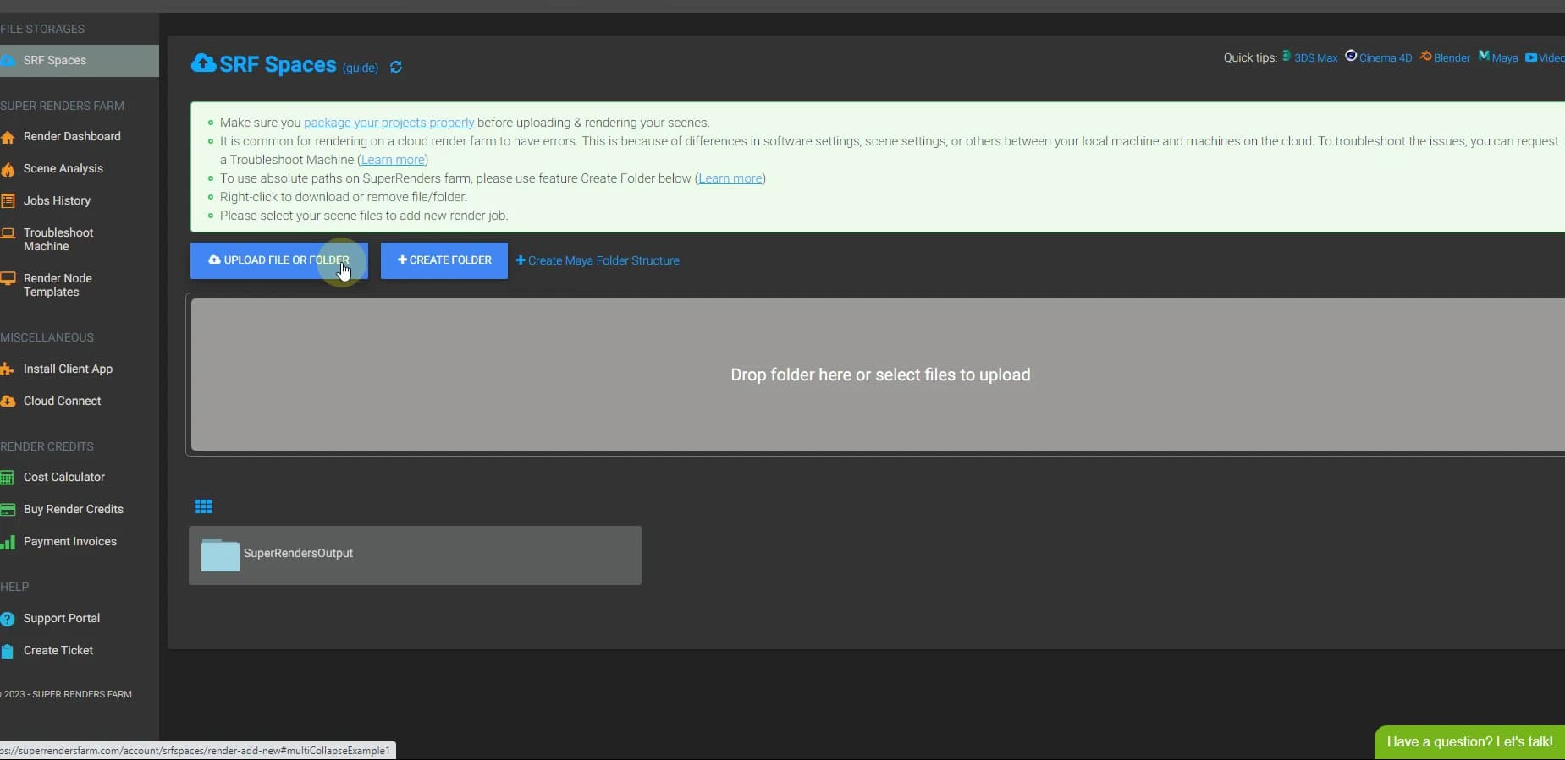Click Learn more about Troubleshoot Machine
This screenshot has width=1565, height=760.
coord(393,160)
